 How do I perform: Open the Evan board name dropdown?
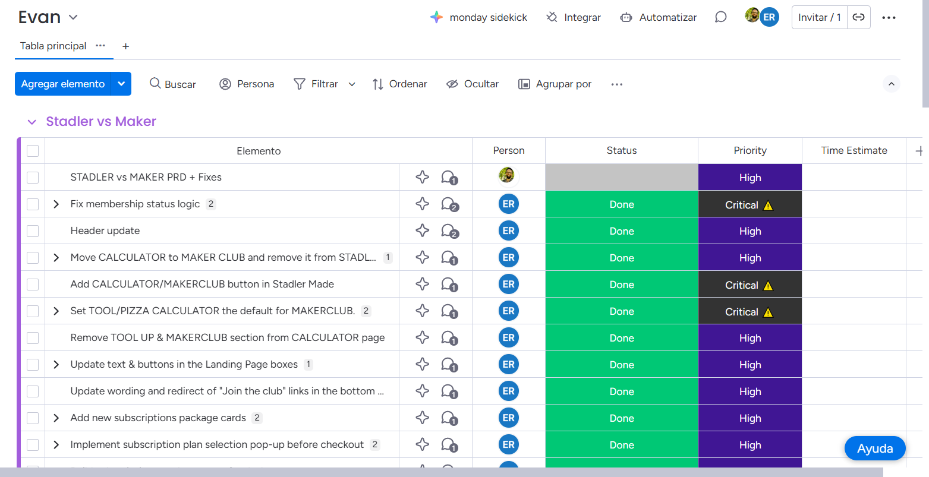point(73,17)
